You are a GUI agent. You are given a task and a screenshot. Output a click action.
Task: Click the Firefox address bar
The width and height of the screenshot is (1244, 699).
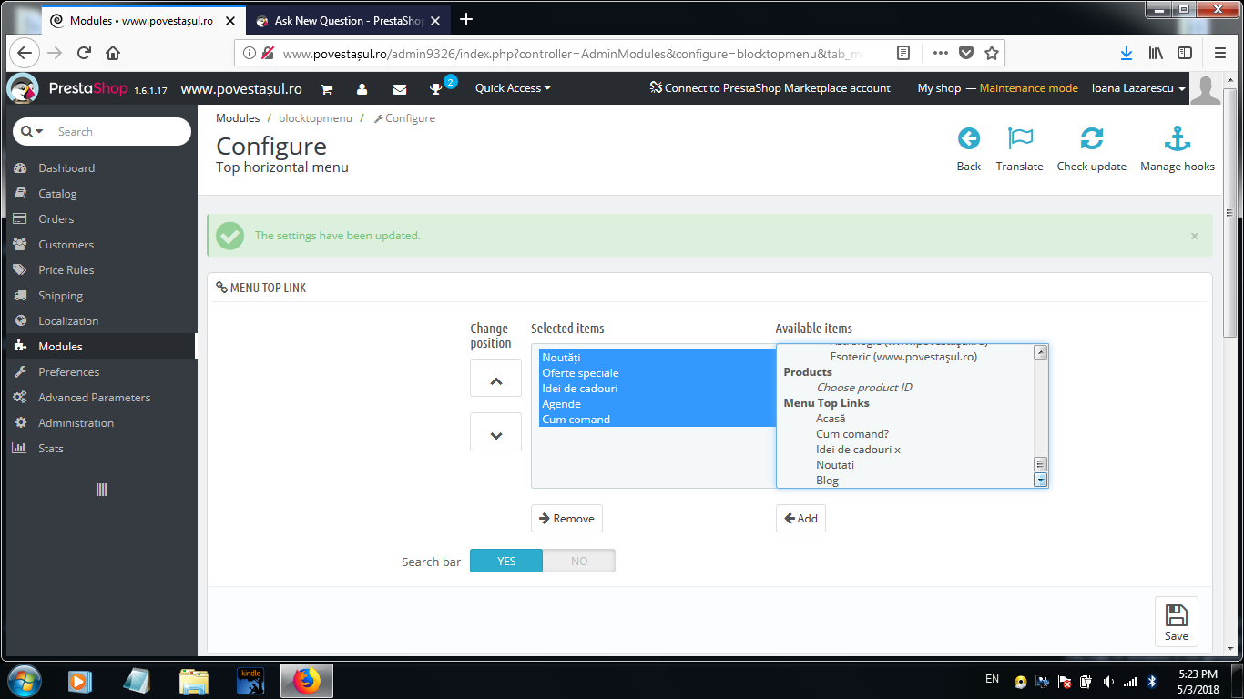click(583, 54)
